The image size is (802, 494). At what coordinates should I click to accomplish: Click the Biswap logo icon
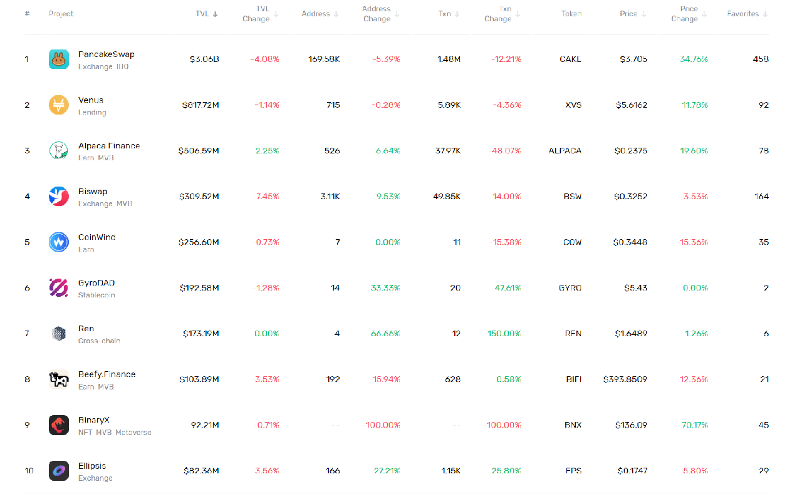pos(59,197)
